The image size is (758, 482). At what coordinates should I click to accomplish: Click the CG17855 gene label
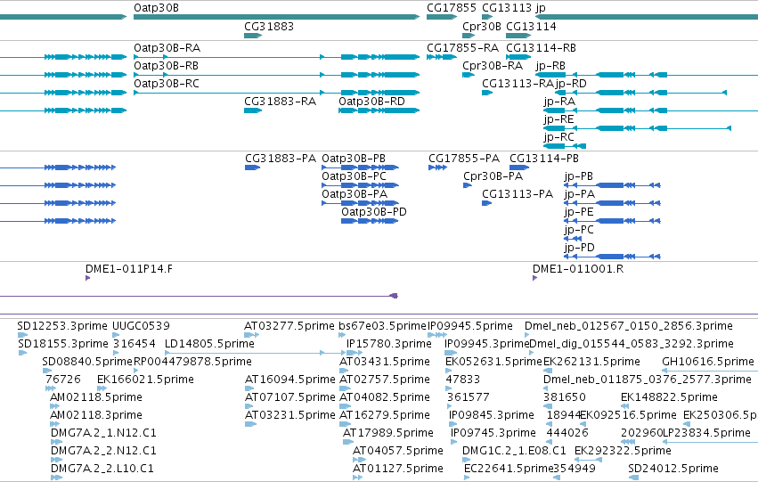pos(452,8)
